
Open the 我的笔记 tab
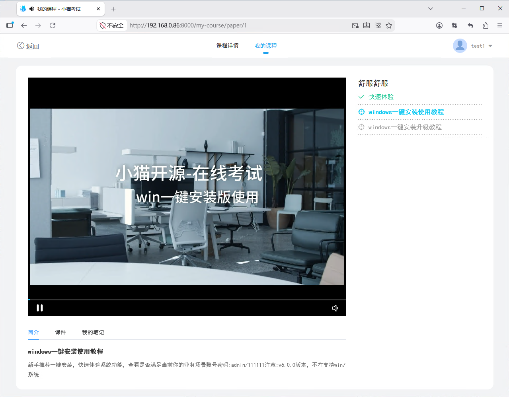tap(93, 332)
